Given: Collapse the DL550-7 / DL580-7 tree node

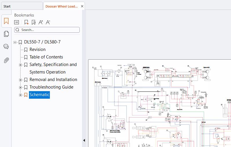Looking at the screenshot, I should pyautogui.click(x=15, y=42).
